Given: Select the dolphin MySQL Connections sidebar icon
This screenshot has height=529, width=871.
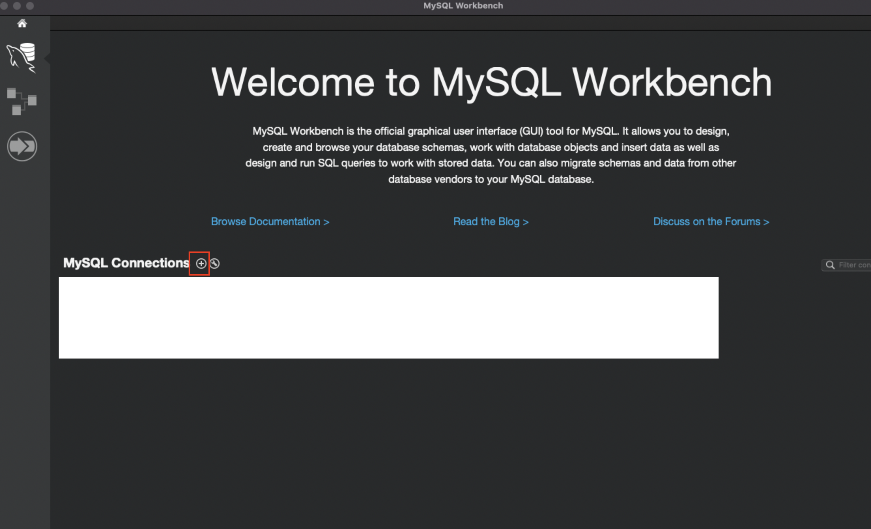Looking at the screenshot, I should coord(22,58).
